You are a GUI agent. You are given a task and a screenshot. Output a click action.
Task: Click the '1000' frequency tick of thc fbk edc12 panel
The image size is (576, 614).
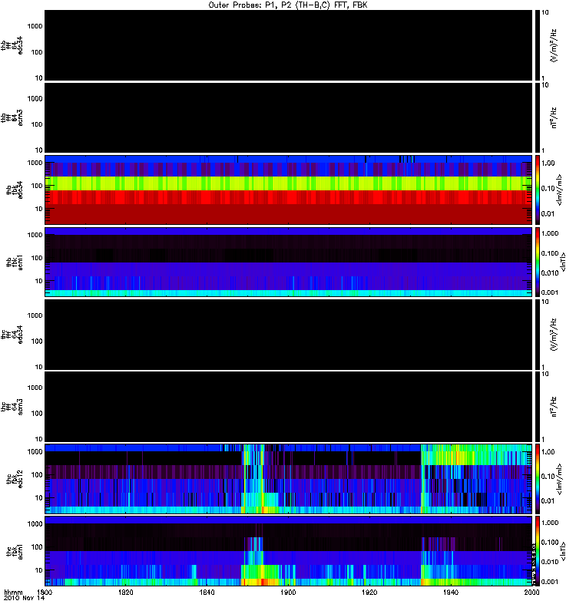[35, 451]
